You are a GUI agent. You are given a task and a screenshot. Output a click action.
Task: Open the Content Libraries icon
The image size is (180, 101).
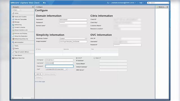[x=13, y=27]
